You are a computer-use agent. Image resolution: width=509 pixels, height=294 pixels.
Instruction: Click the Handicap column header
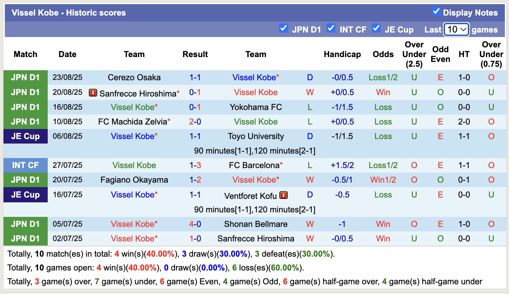tap(342, 54)
